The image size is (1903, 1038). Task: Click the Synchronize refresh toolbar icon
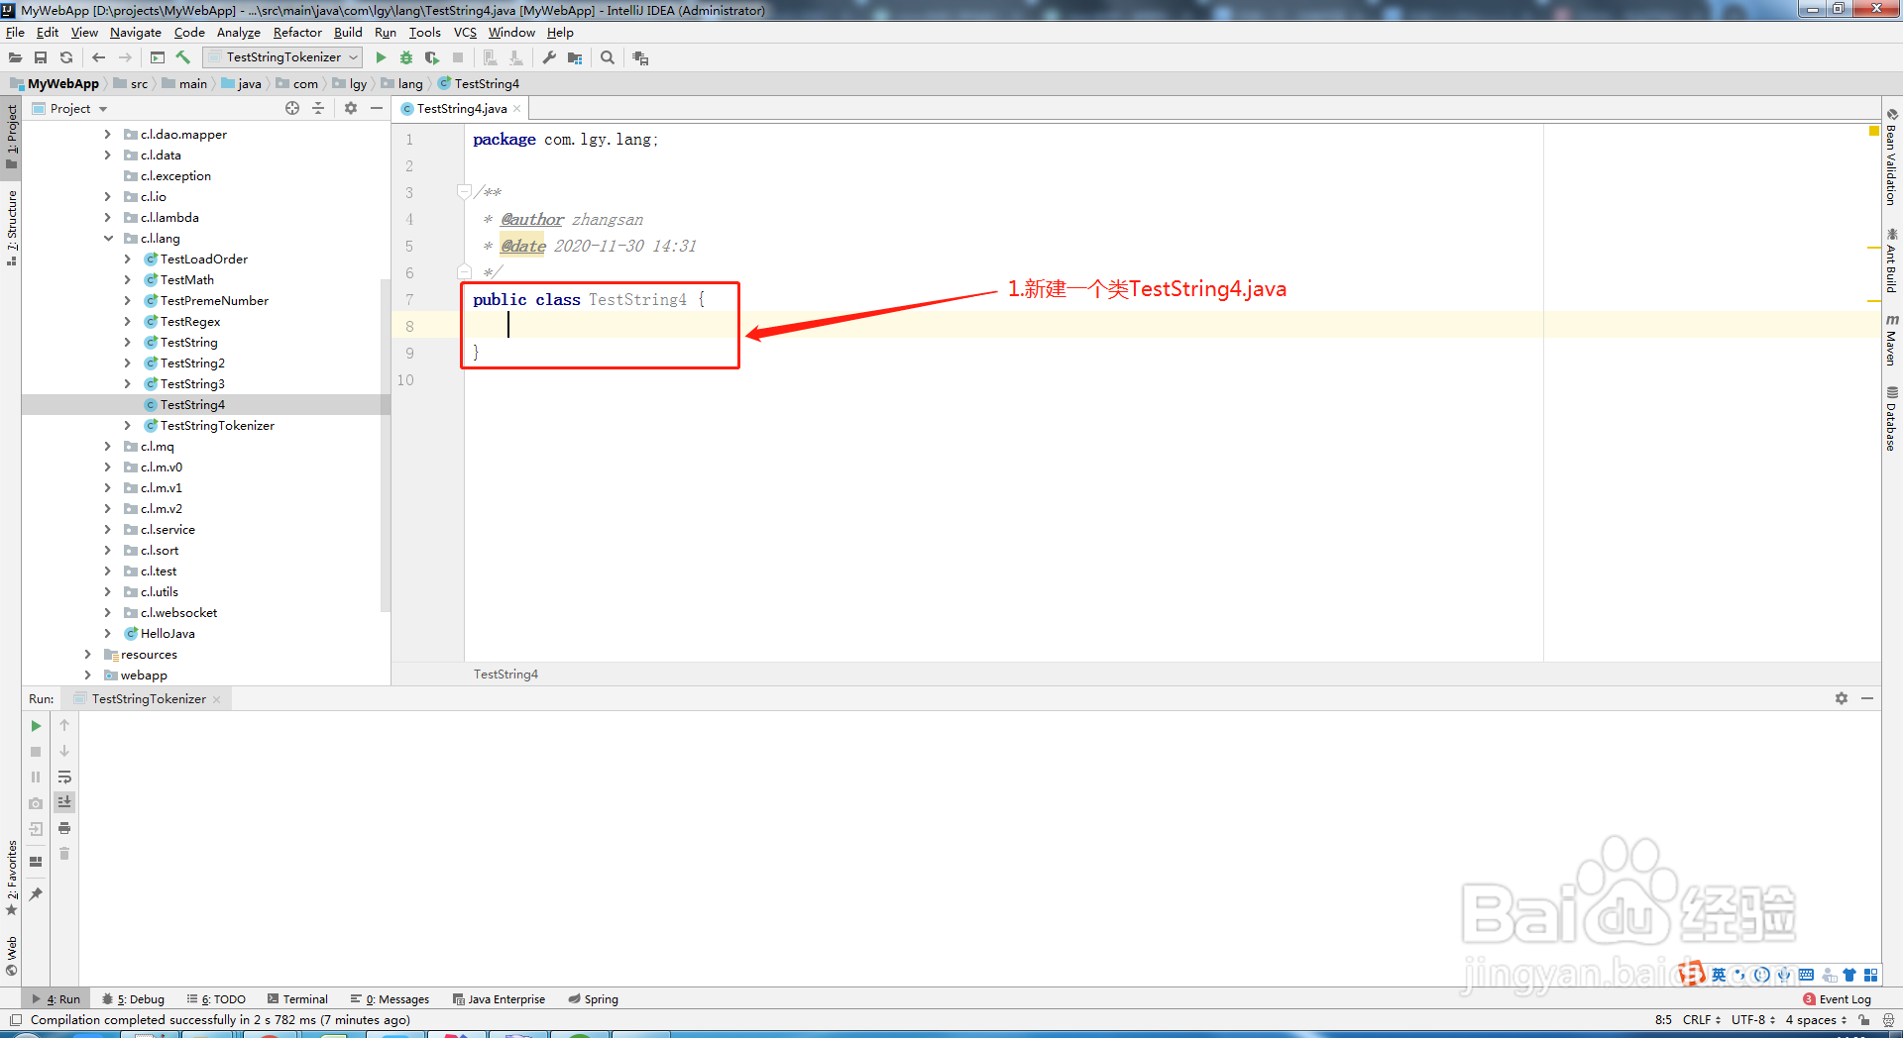coord(66,57)
